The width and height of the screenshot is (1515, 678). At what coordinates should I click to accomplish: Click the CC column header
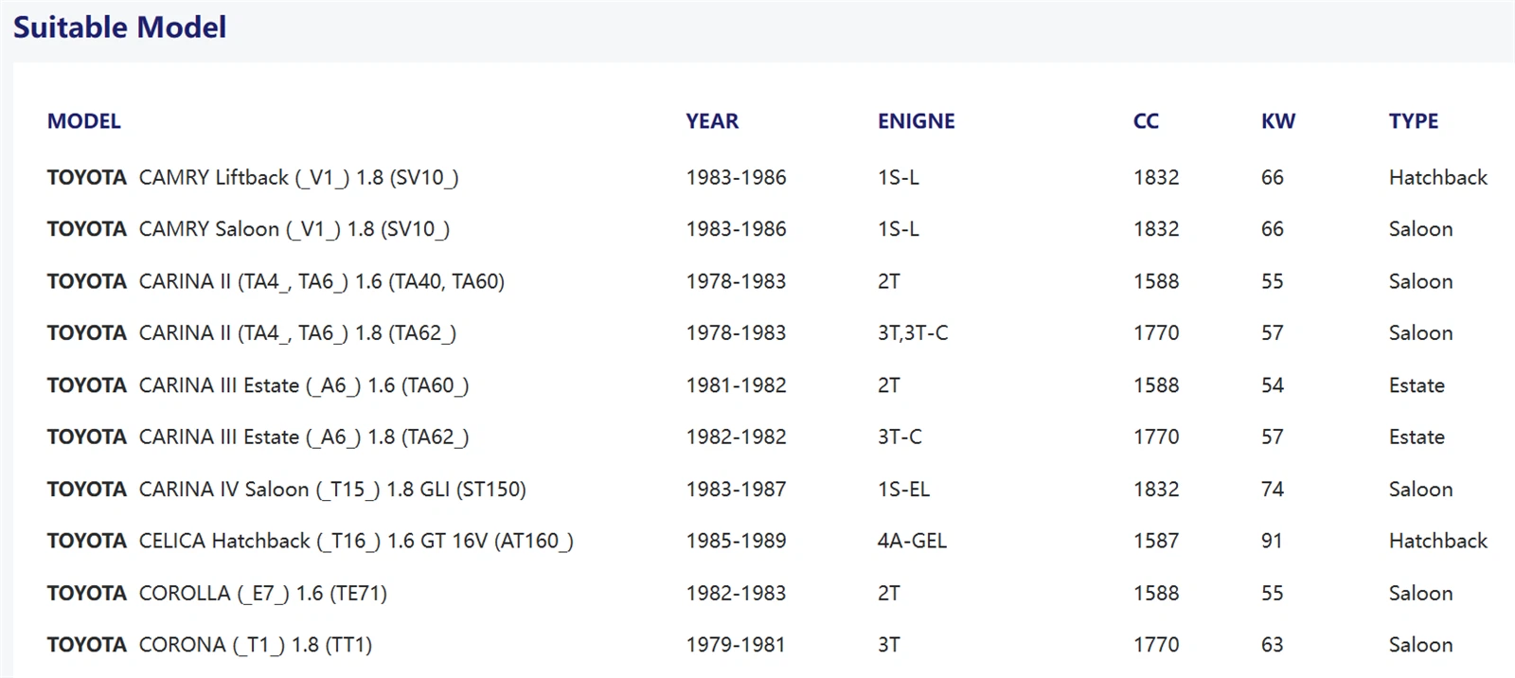pyautogui.click(x=1146, y=121)
